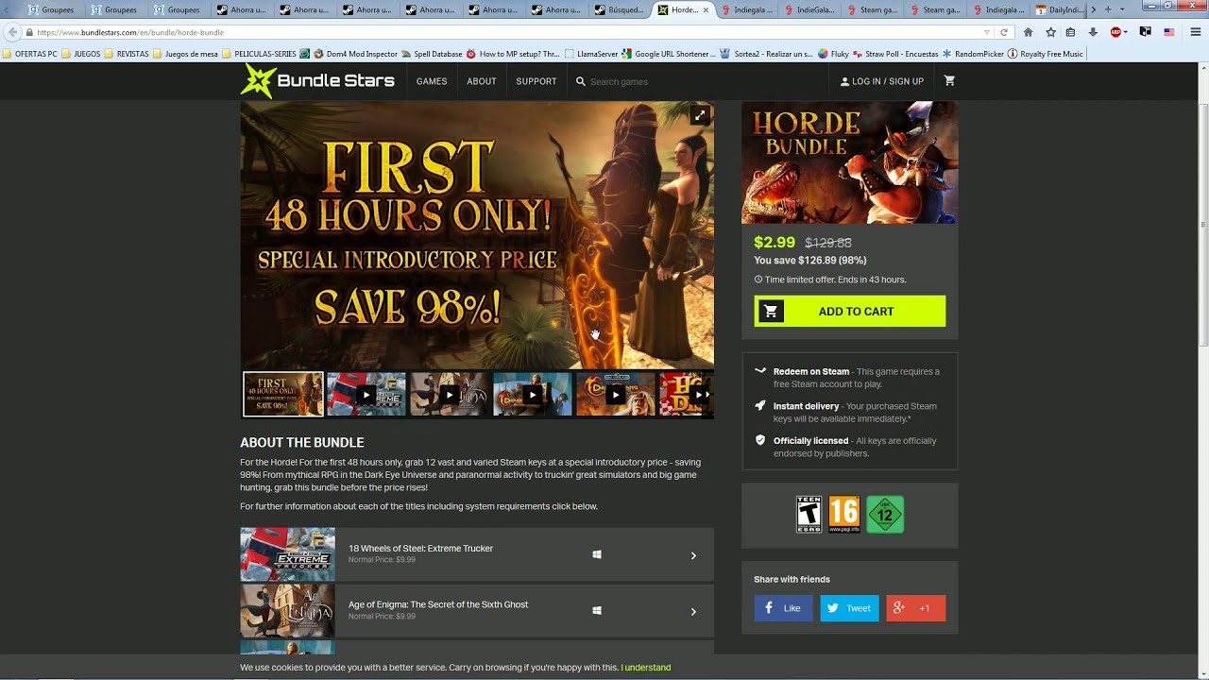Click the ESRB Teen rating badge
1209x680 pixels.
click(809, 515)
